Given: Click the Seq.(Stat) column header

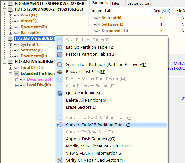Looking at the screenshot, I should click(162, 11).
